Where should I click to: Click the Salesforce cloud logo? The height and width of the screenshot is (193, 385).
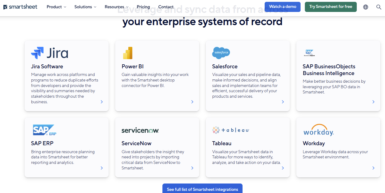pyautogui.click(x=221, y=53)
